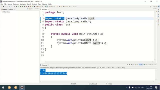Viewport: 160px width, 90px height.
Task: Click the Pin Console icon
Action: tap(144, 65)
